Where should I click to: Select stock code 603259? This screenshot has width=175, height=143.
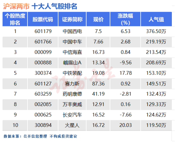43,94
